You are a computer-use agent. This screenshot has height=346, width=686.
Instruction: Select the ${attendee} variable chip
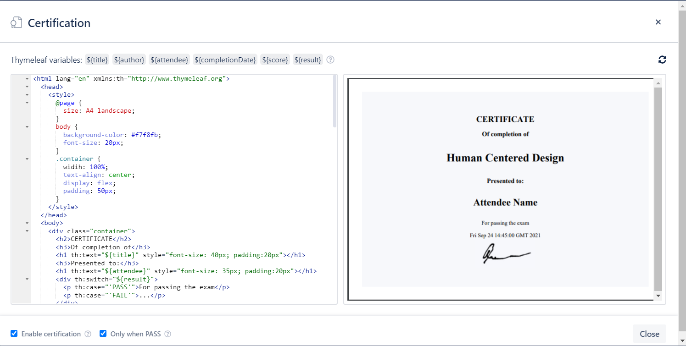point(169,60)
